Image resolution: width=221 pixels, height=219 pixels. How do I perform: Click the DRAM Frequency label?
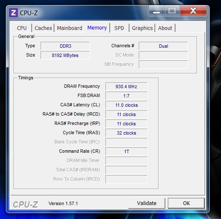tap(82, 86)
